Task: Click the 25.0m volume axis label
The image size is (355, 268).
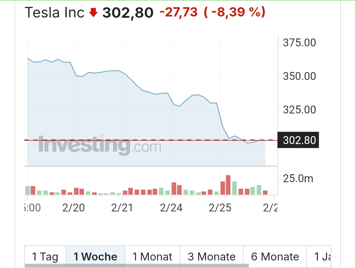Action: point(298,179)
